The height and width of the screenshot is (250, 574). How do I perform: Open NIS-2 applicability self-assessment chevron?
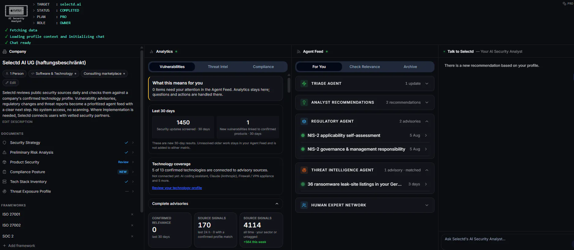point(426,135)
